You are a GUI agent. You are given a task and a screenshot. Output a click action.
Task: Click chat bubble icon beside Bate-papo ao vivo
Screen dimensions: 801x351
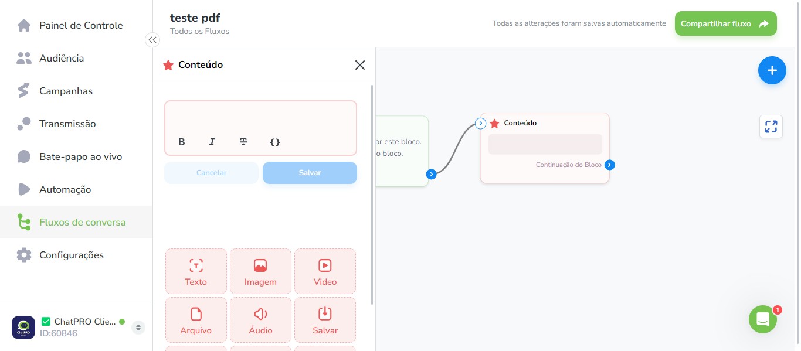click(x=24, y=156)
